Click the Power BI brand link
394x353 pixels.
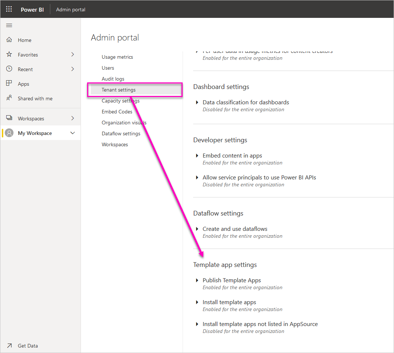(32, 9)
